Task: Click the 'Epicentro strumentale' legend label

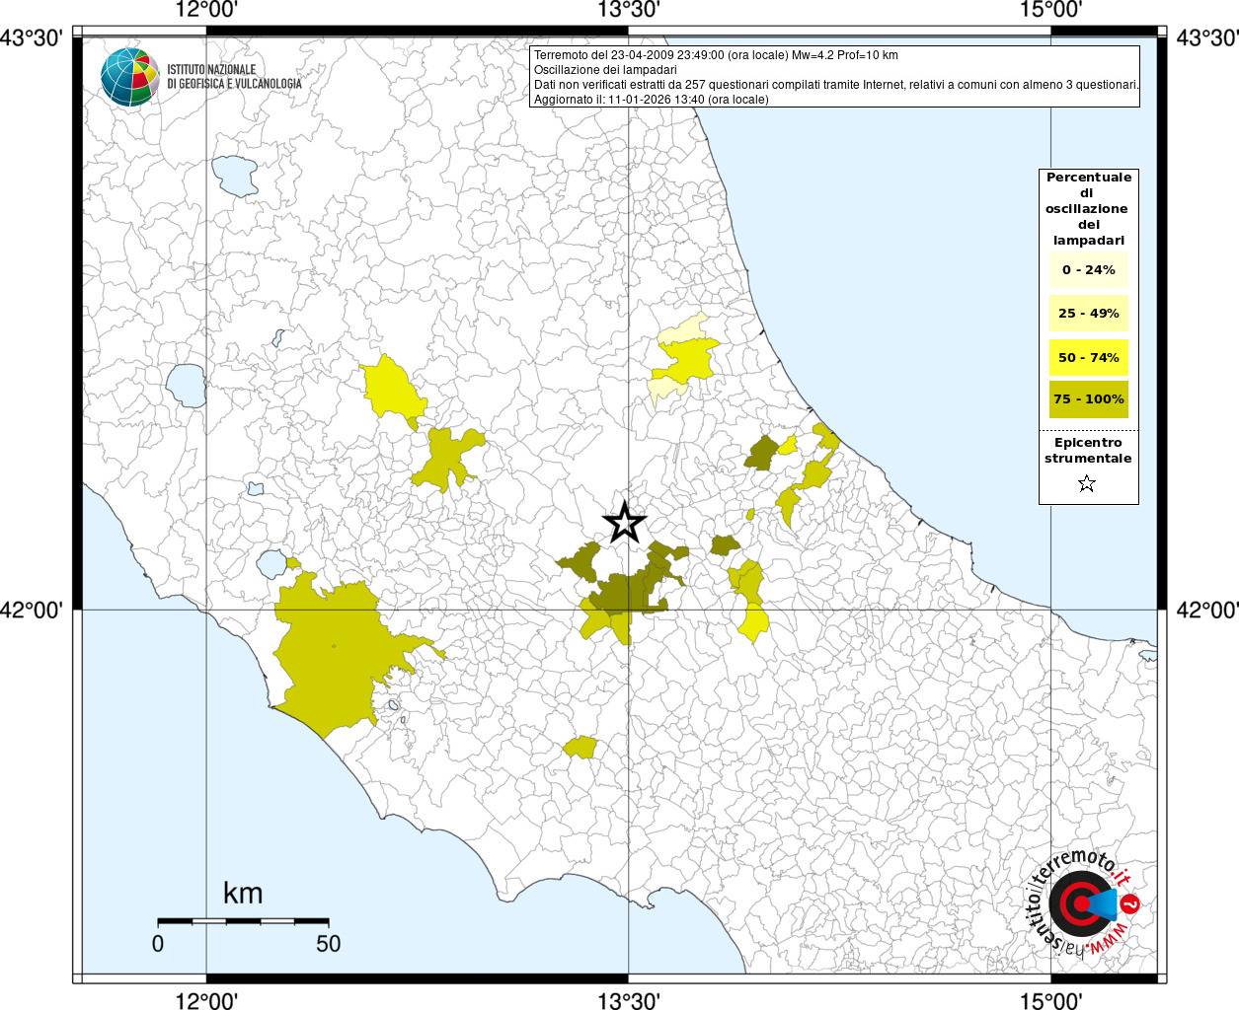Action: [1088, 451]
